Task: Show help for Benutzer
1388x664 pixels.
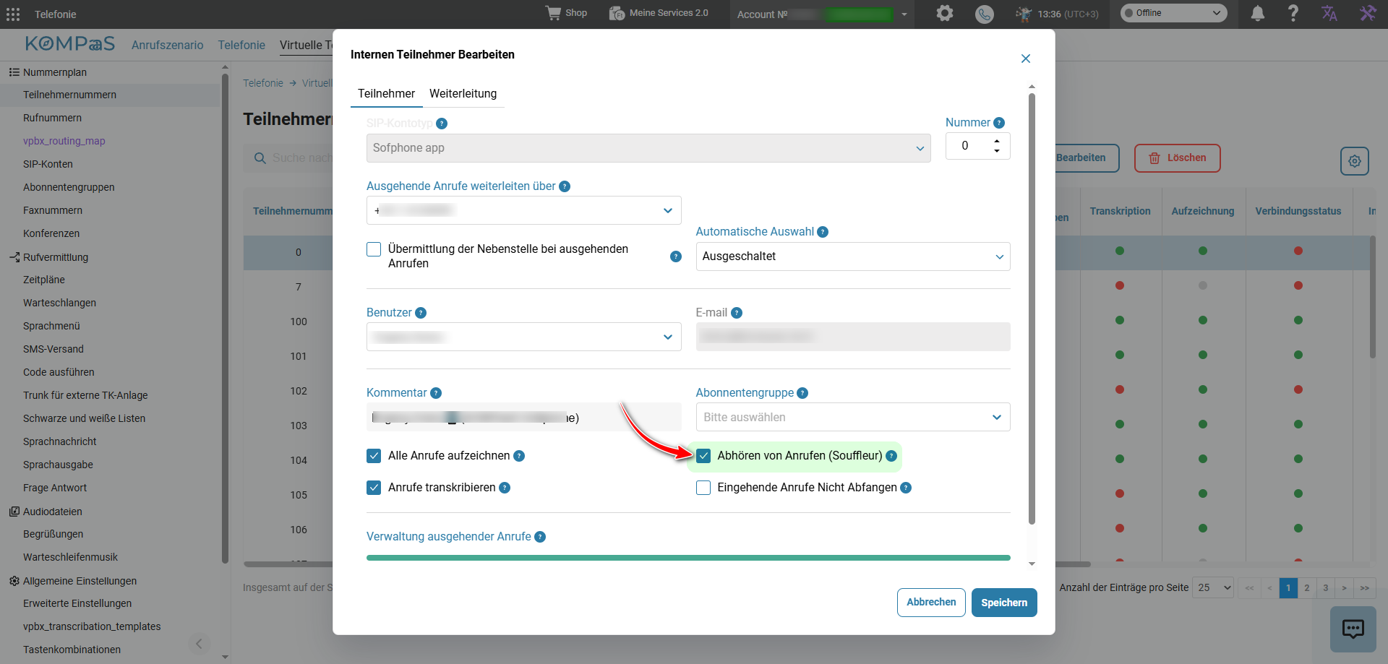Action: pyautogui.click(x=421, y=313)
